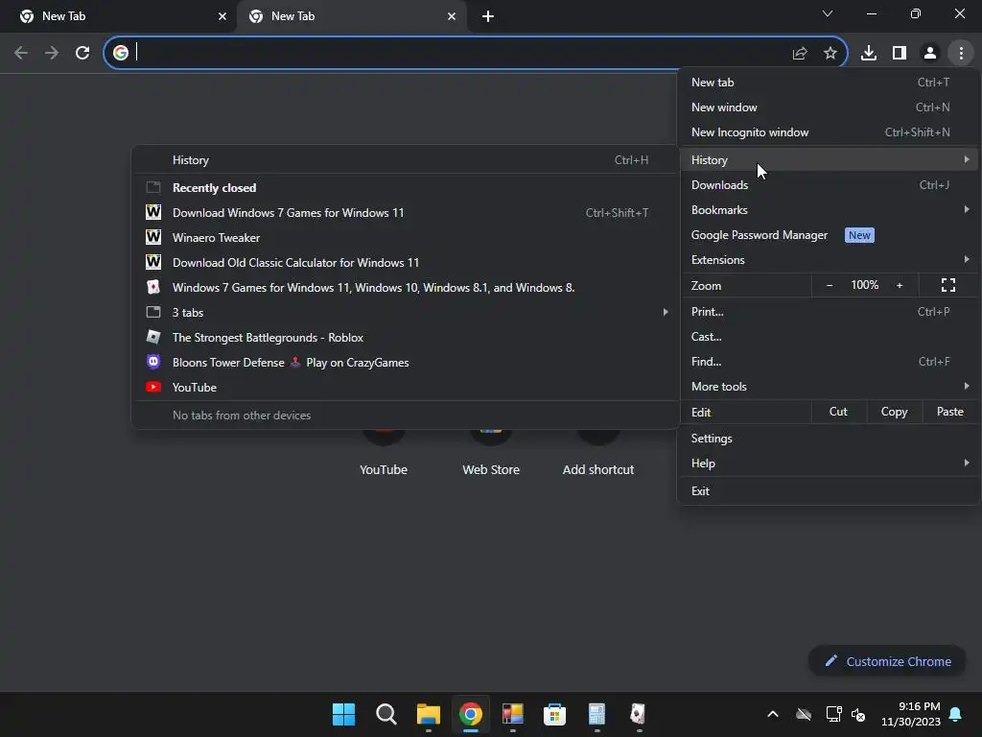Toggle the side panel icon
The height and width of the screenshot is (737, 982).
pos(900,53)
